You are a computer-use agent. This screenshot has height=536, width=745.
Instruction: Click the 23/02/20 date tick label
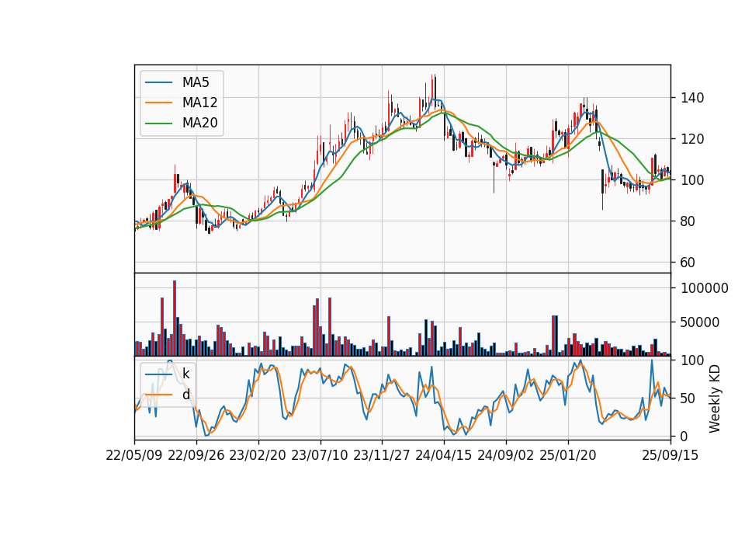coord(258,456)
